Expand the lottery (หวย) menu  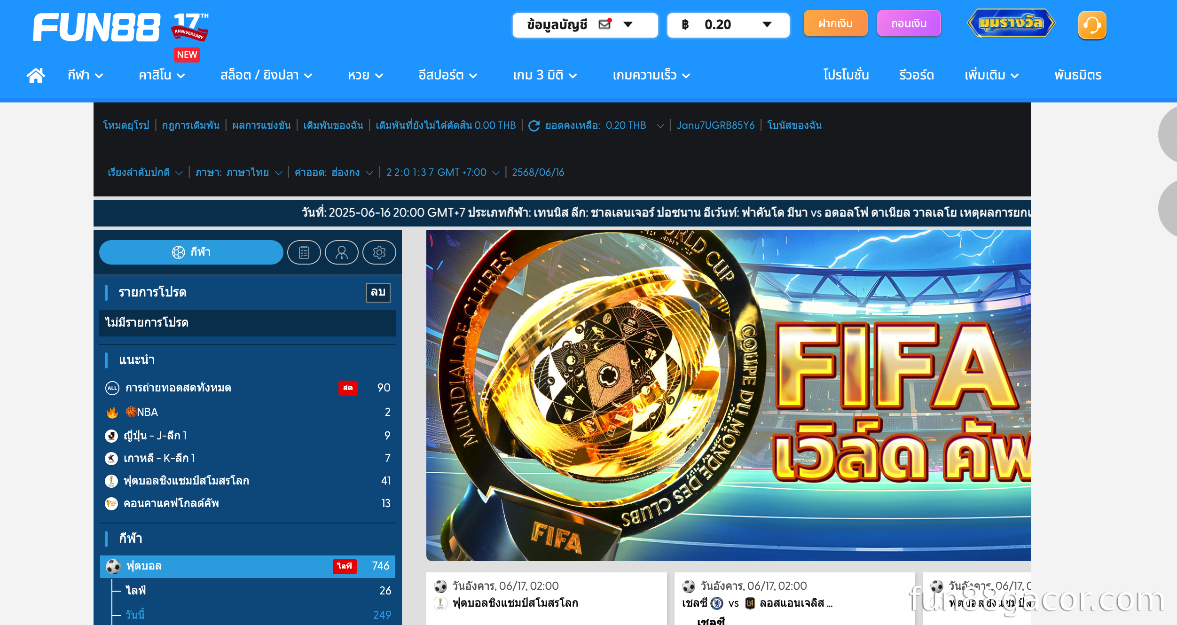coord(365,75)
